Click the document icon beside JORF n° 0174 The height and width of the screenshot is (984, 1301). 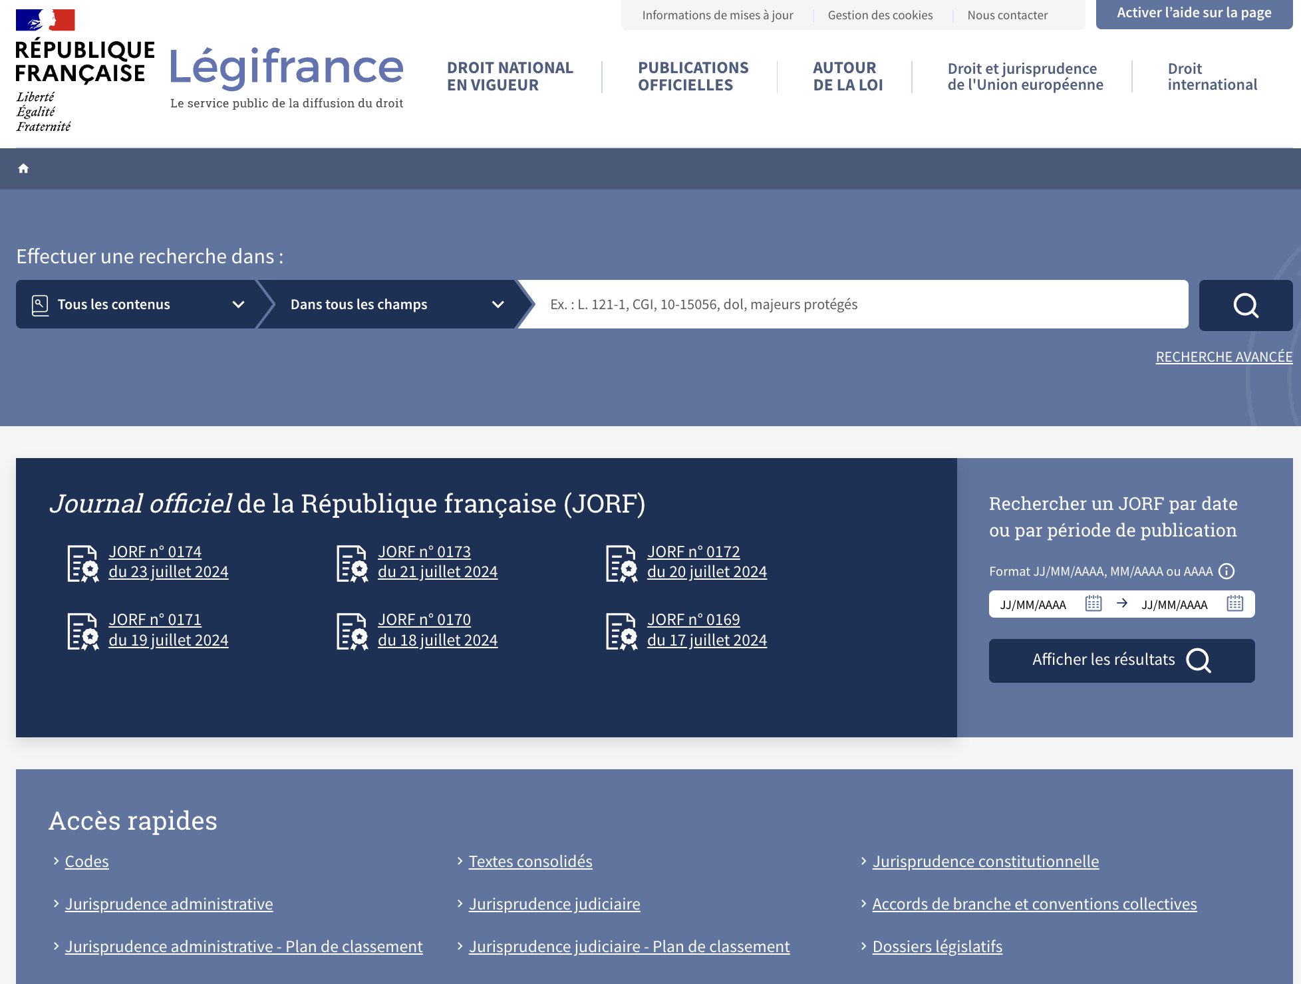click(83, 563)
